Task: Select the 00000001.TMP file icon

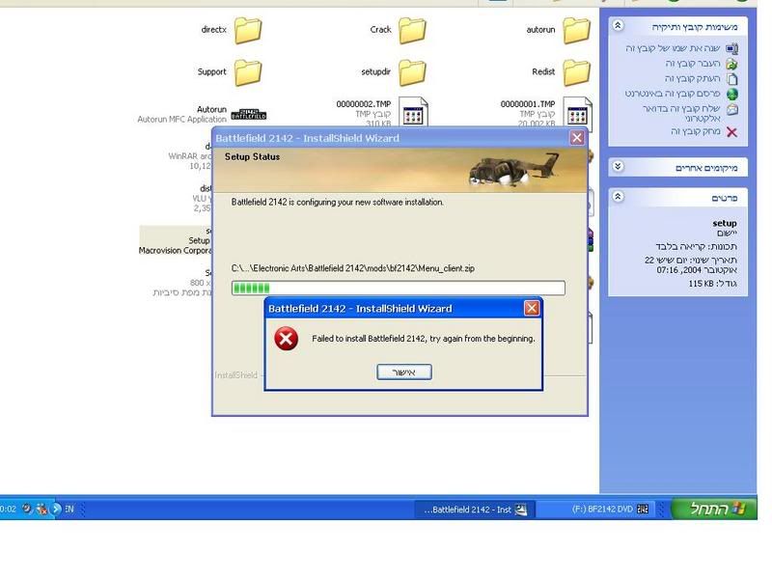Action: [577, 111]
